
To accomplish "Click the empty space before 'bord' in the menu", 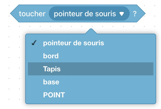I will pos(34,56).
